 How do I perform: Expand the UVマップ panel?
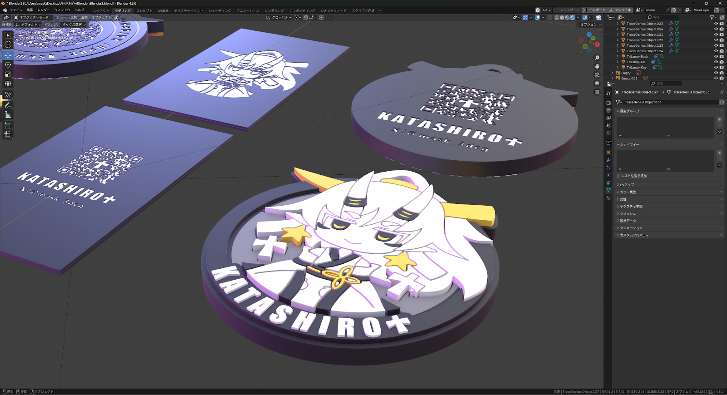[x=627, y=185]
